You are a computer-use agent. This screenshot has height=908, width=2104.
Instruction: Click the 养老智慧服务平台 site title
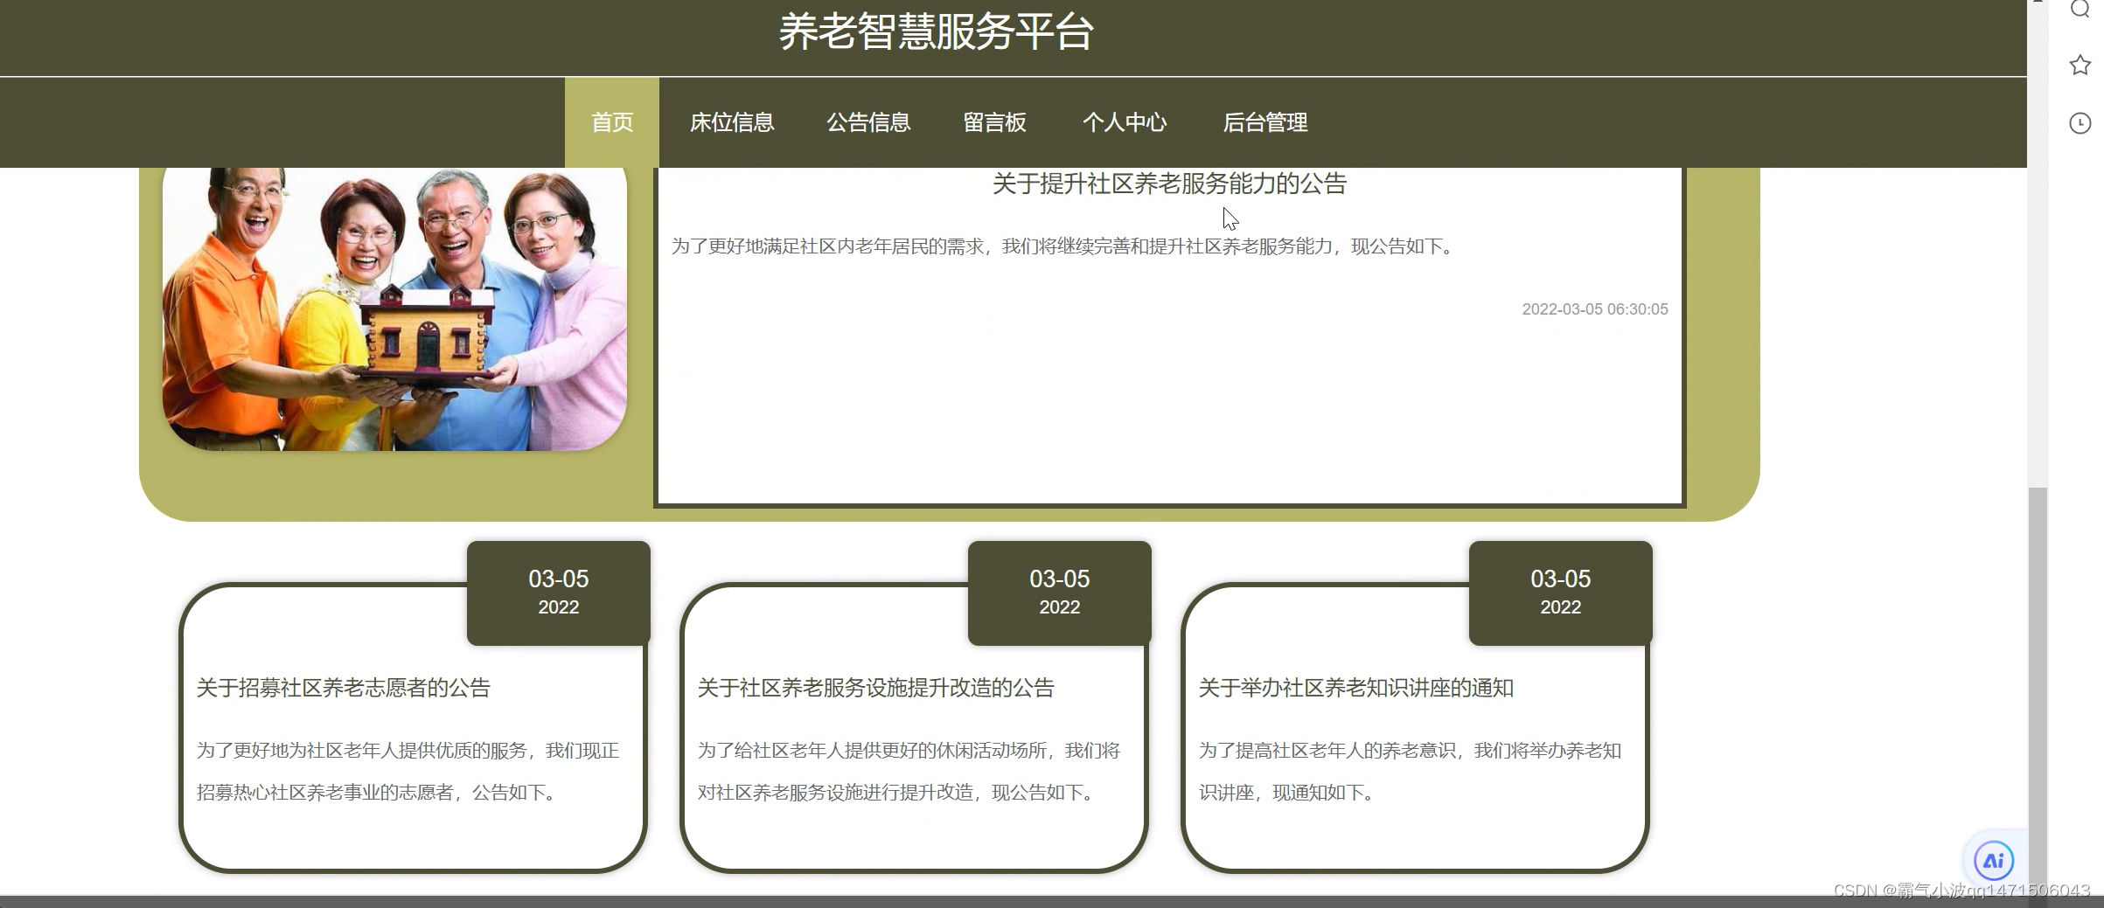tap(936, 32)
